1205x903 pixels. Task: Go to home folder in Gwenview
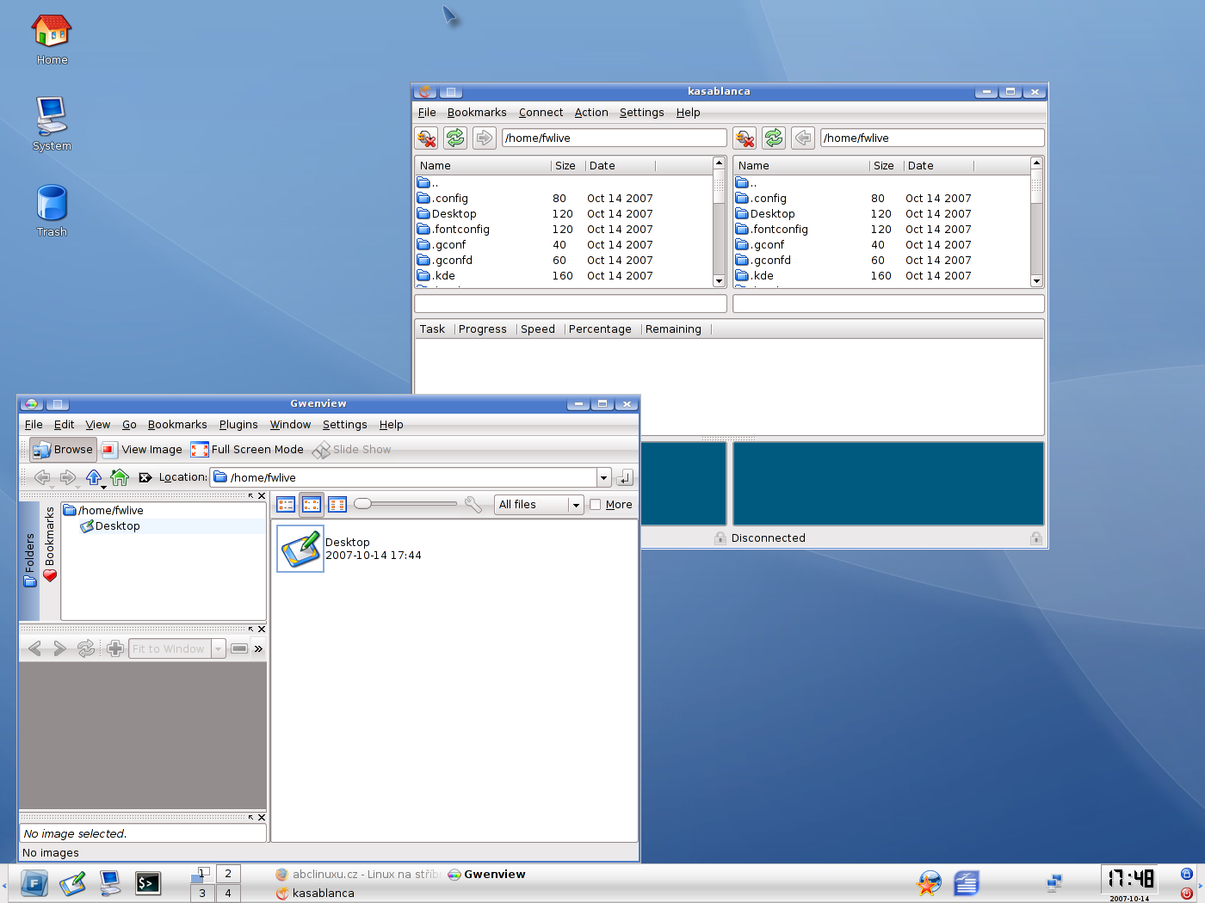point(120,477)
